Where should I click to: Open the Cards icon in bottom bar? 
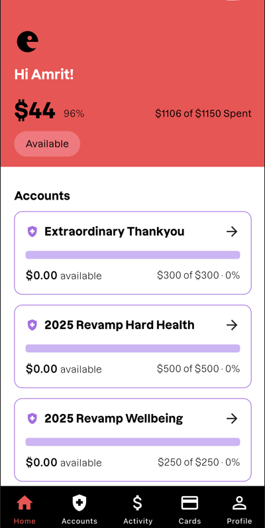pos(189,503)
